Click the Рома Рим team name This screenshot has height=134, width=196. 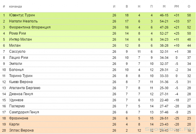tap(17, 34)
